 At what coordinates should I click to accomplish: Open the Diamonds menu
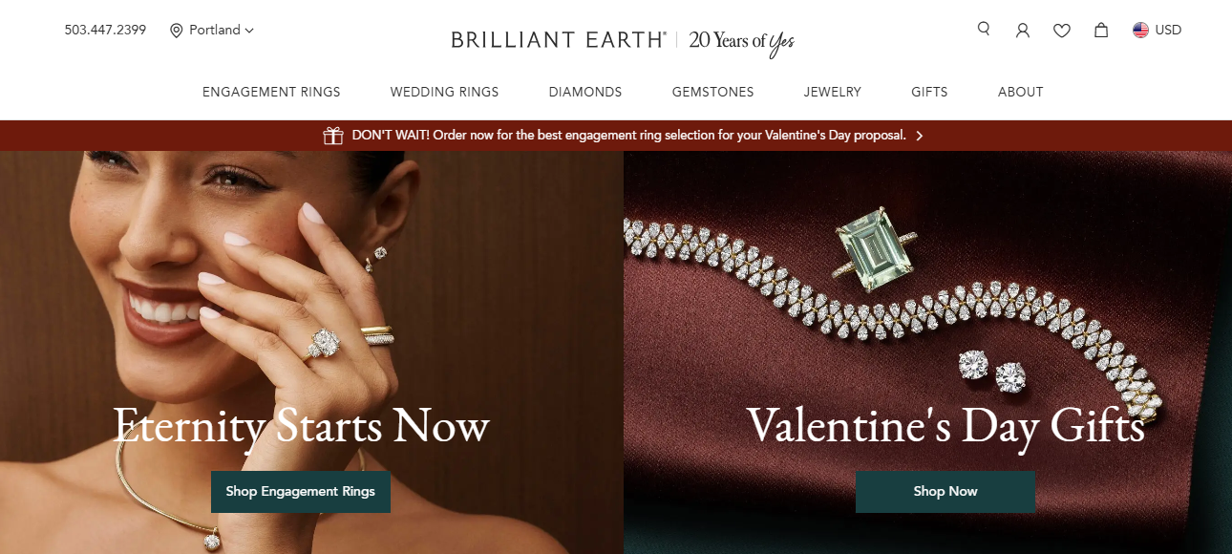[585, 92]
